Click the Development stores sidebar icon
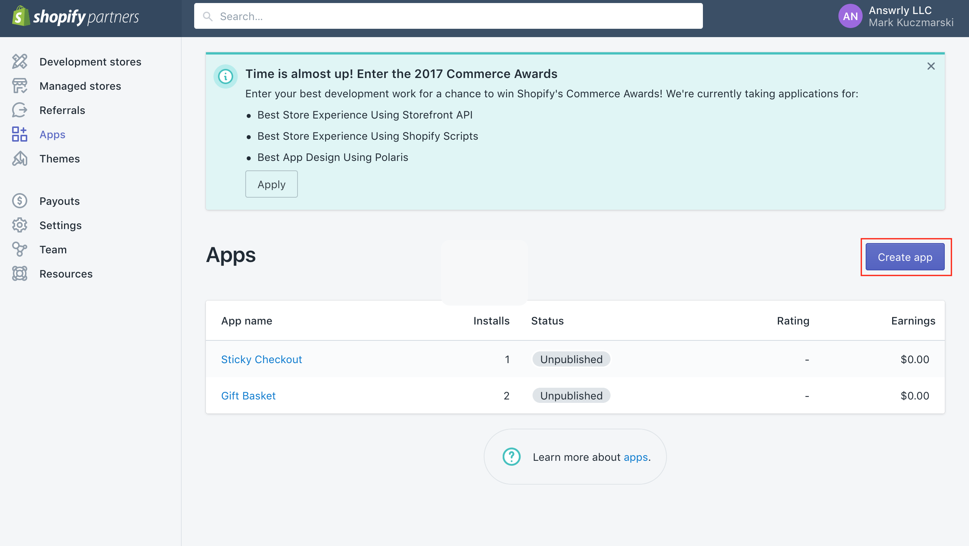 pos(20,61)
